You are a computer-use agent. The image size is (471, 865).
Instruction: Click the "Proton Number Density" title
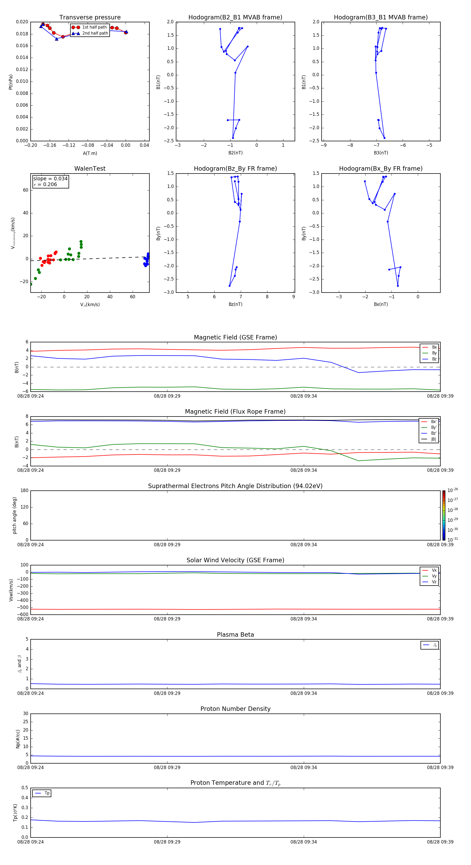[235, 709]
